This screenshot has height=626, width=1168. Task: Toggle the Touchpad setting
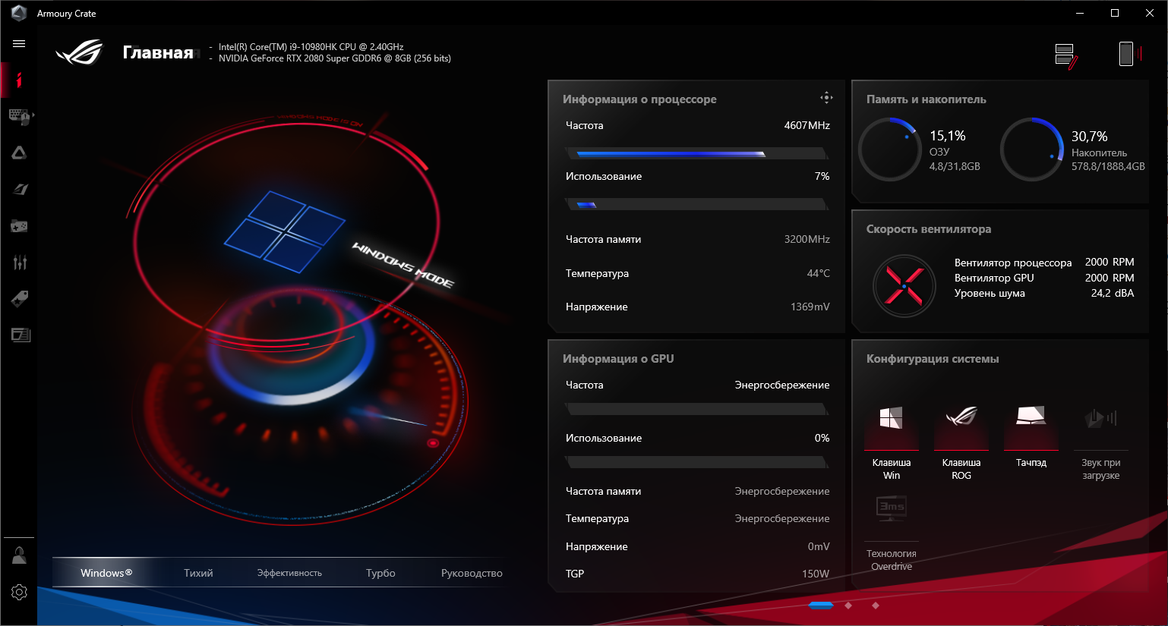click(x=1031, y=437)
